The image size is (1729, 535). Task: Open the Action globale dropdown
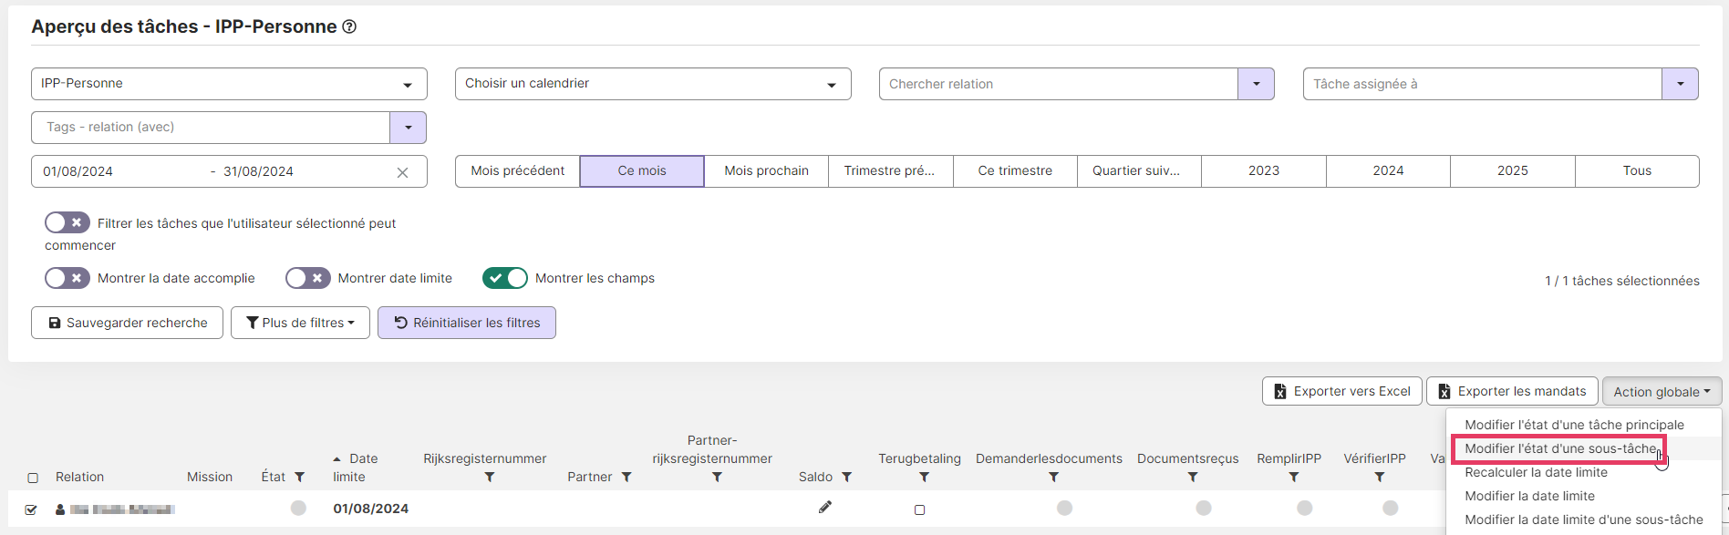[1662, 392]
